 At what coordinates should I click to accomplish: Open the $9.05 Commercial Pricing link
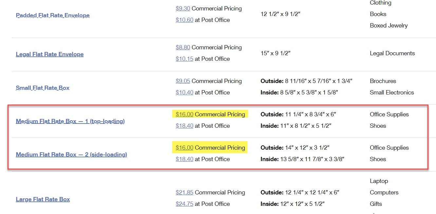pyautogui.click(x=183, y=81)
